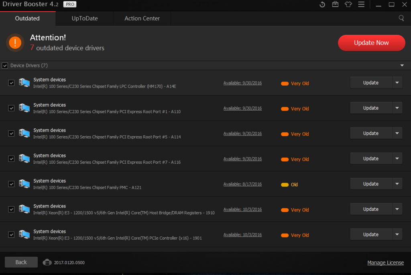Screen dimensions: 411x275
Task: Open Available: 10/3/2016 link for PCIe Controller
Action: pyautogui.click(x=242, y=234)
